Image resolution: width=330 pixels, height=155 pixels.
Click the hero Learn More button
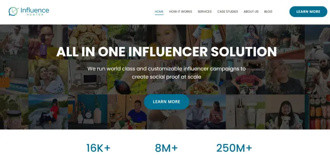point(167,102)
